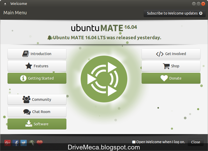Viewport: 208px width, 151px height.
Task: Click the central Ubuntu MATE logo
Action: (x=104, y=79)
